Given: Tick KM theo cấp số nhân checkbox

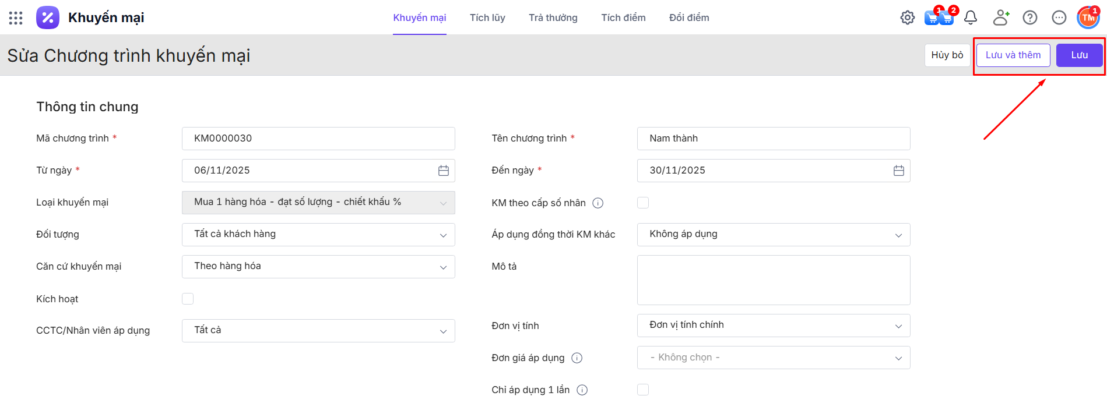Looking at the screenshot, I should (643, 203).
